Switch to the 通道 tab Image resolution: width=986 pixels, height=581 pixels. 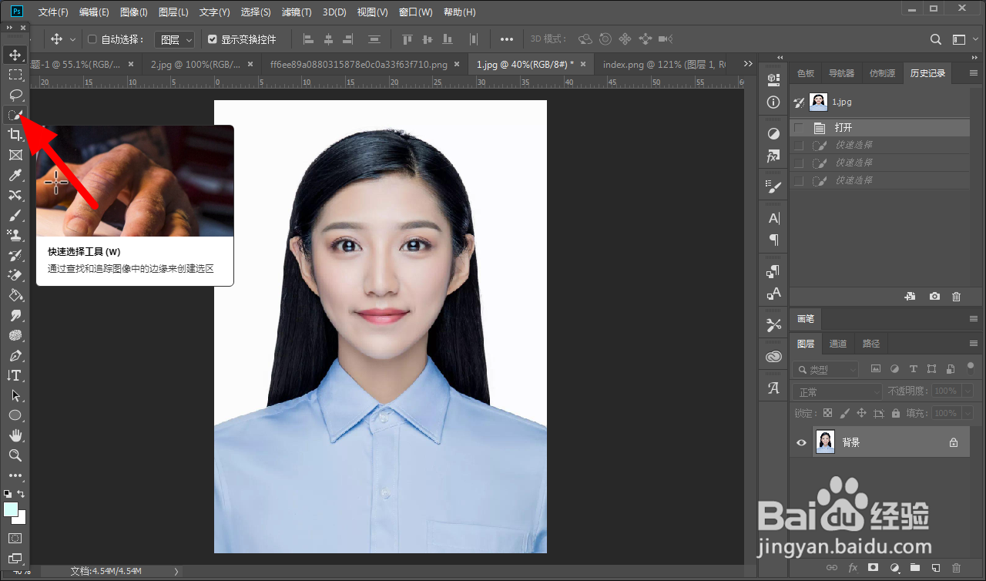(x=838, y=344)
